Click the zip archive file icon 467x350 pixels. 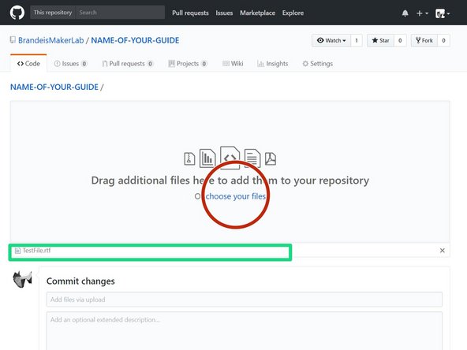click(189, 158)
